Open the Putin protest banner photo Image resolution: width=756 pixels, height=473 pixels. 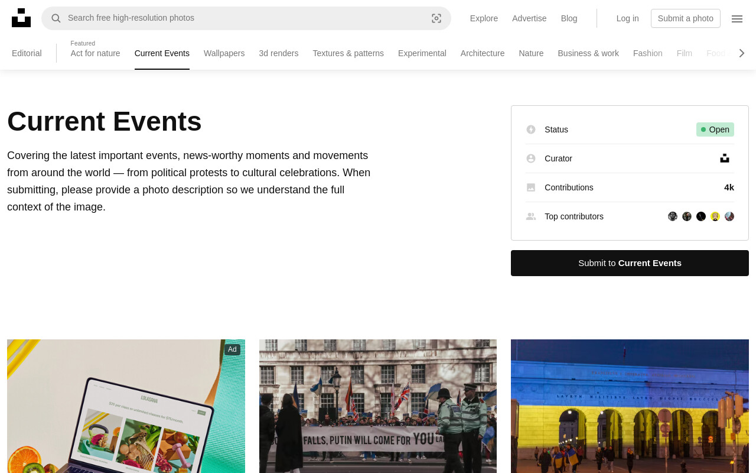coord(378,406)
